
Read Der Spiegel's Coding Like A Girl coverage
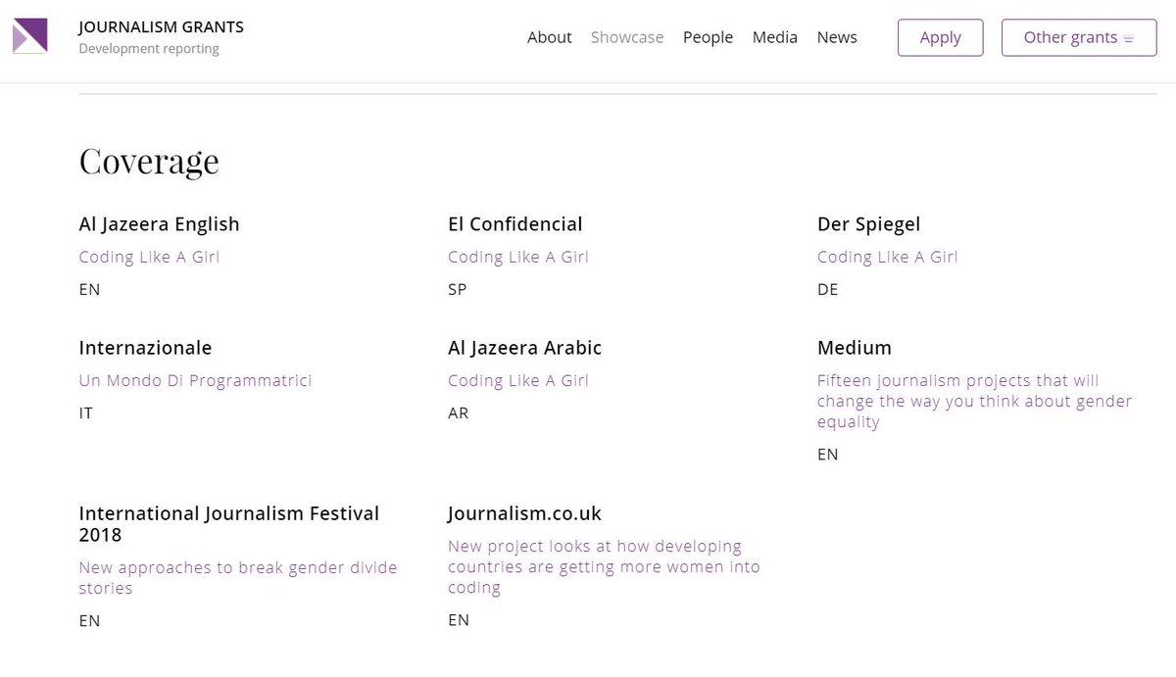pos(887,257)
